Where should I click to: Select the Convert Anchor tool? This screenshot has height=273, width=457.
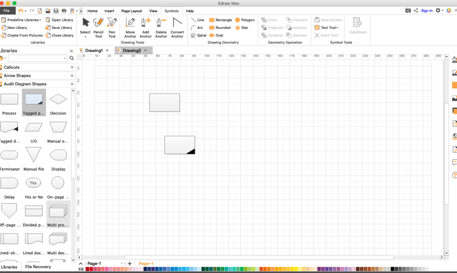(177, 27)
